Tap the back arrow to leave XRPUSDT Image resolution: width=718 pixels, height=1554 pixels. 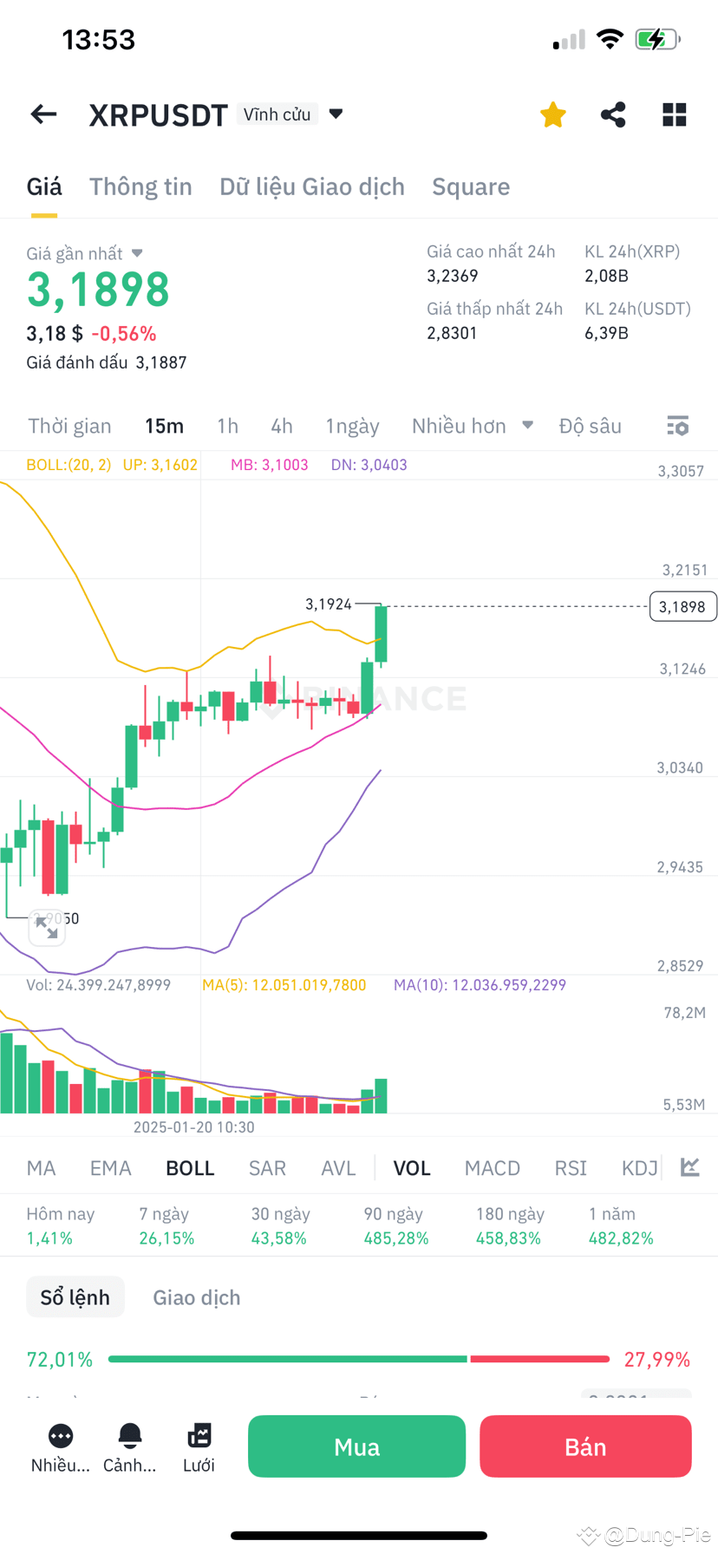point(43,114)
